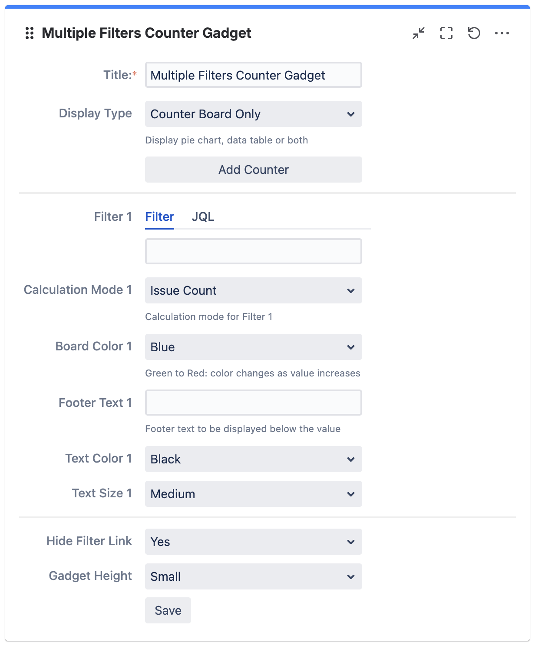The height and width of the screenshot is (646, 535).
Task: Open the Text Color 1 dropdown
Action: (253, 459)
